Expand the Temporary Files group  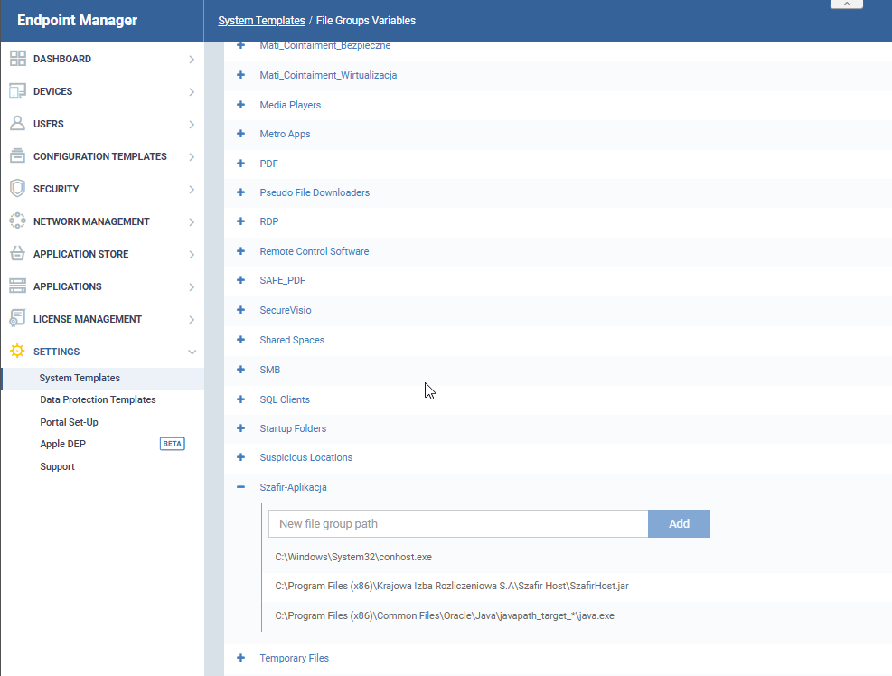tap(241, 658)
